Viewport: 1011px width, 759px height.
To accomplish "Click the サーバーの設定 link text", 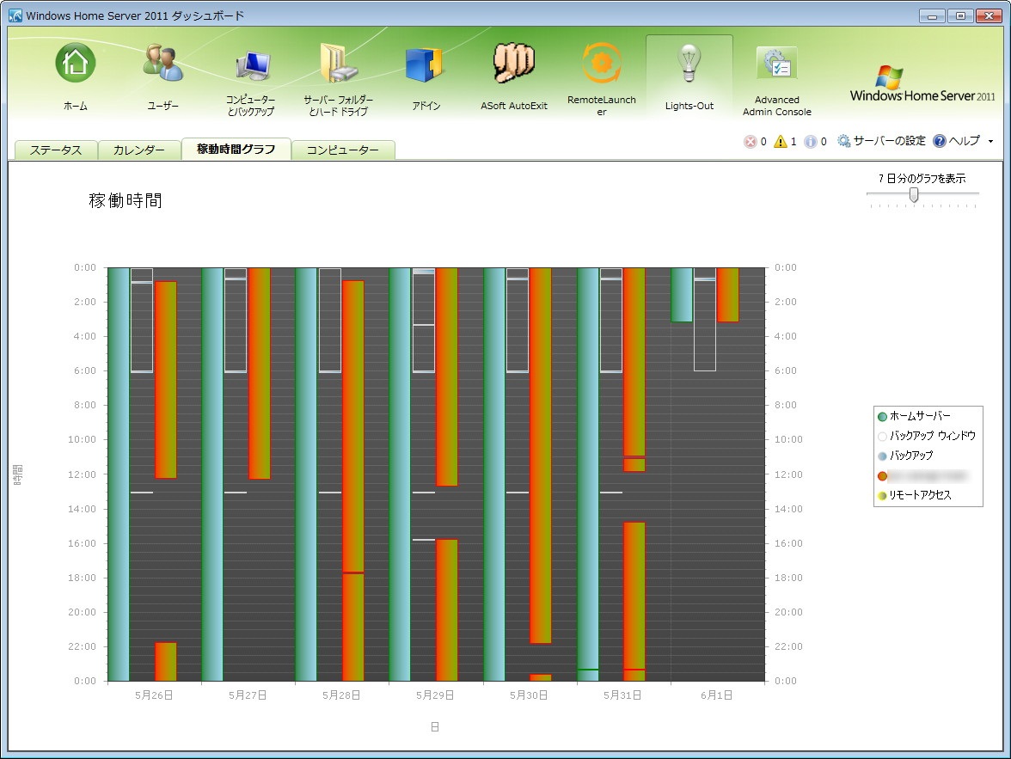I will click(889, 141).
